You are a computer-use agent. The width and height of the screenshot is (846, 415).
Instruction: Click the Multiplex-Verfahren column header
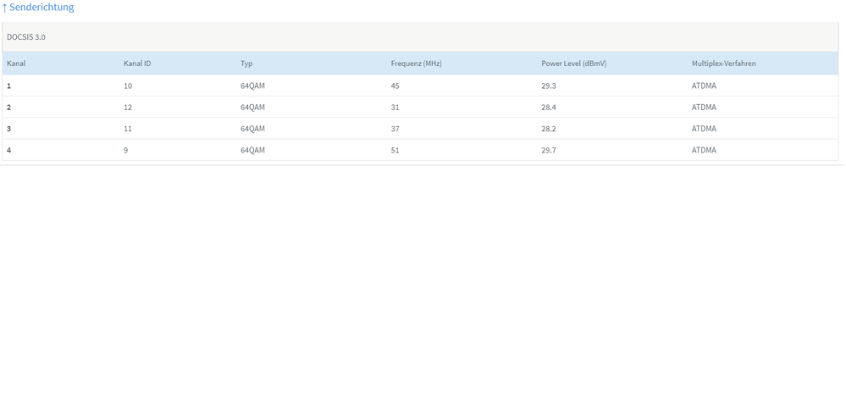tap(723, 64)
